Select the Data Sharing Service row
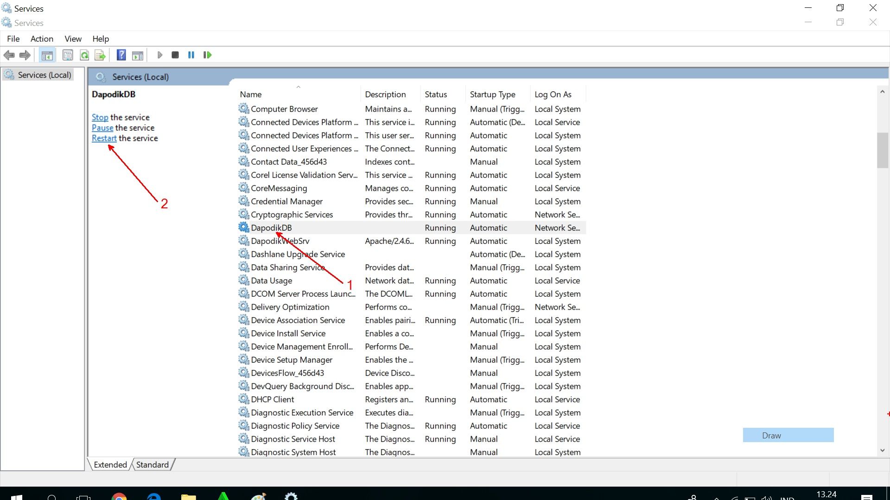The width and height of the screenshot is (890, 500). click(x=412, y=267)
